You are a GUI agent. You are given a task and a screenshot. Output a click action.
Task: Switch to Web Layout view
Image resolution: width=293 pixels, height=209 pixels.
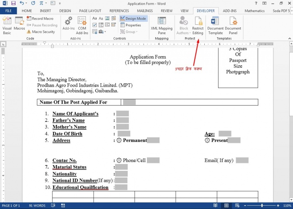tap(237, 206)
